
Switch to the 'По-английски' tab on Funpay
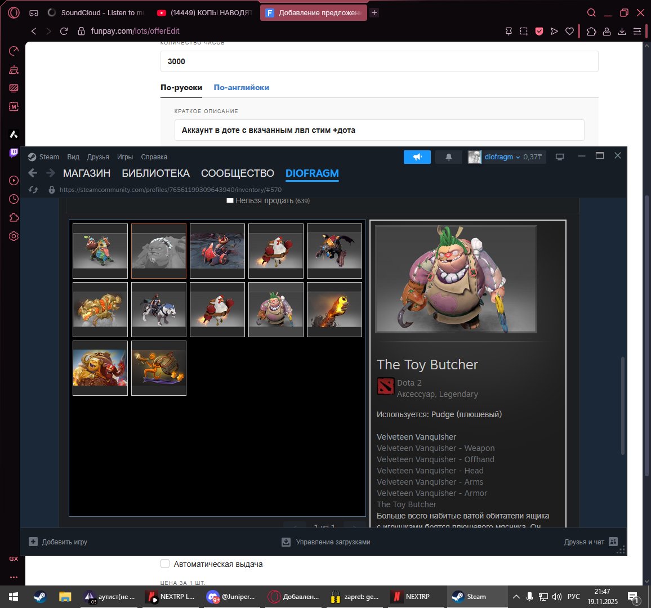coord(241,87)
